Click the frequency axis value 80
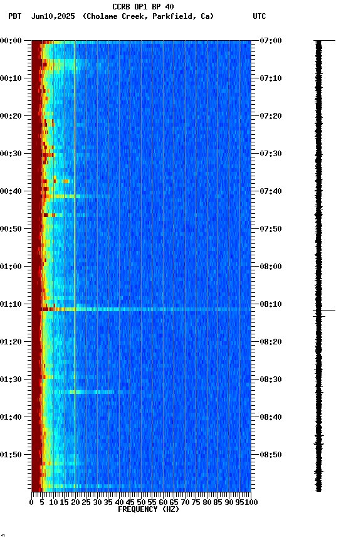 point(207,503)
